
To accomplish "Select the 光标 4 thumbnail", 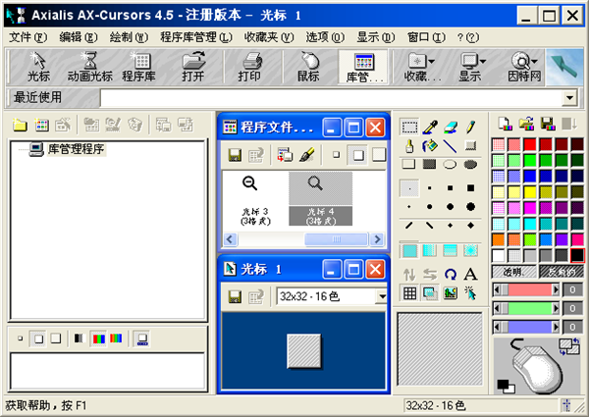I will [320, 199].
